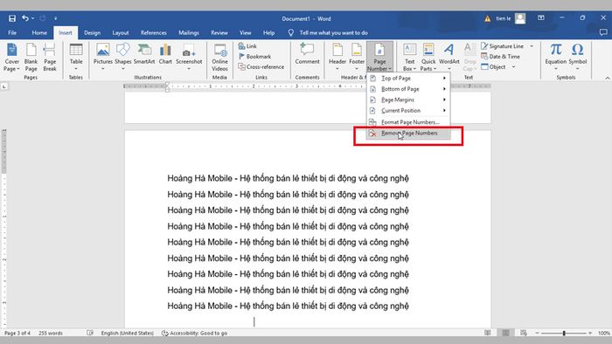Insert Pictures from the ribbon

tap(102, 57)
